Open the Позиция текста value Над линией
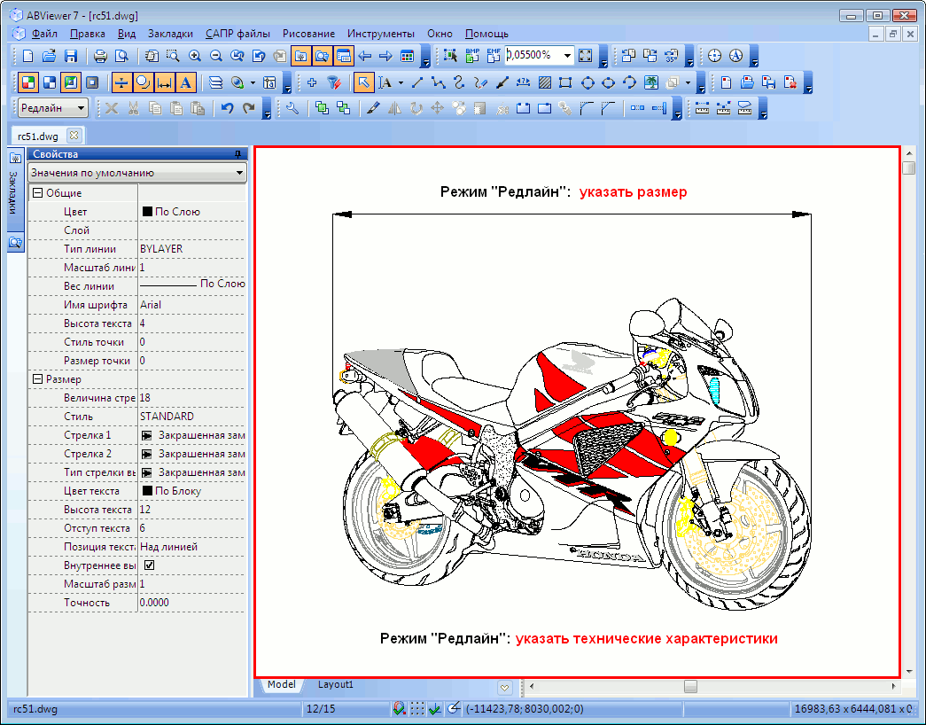This screenshot has height=725, width=926. (x=192, y=547)
